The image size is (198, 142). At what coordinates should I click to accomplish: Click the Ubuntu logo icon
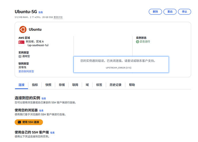pyautogui.click(x=23, y=29)
